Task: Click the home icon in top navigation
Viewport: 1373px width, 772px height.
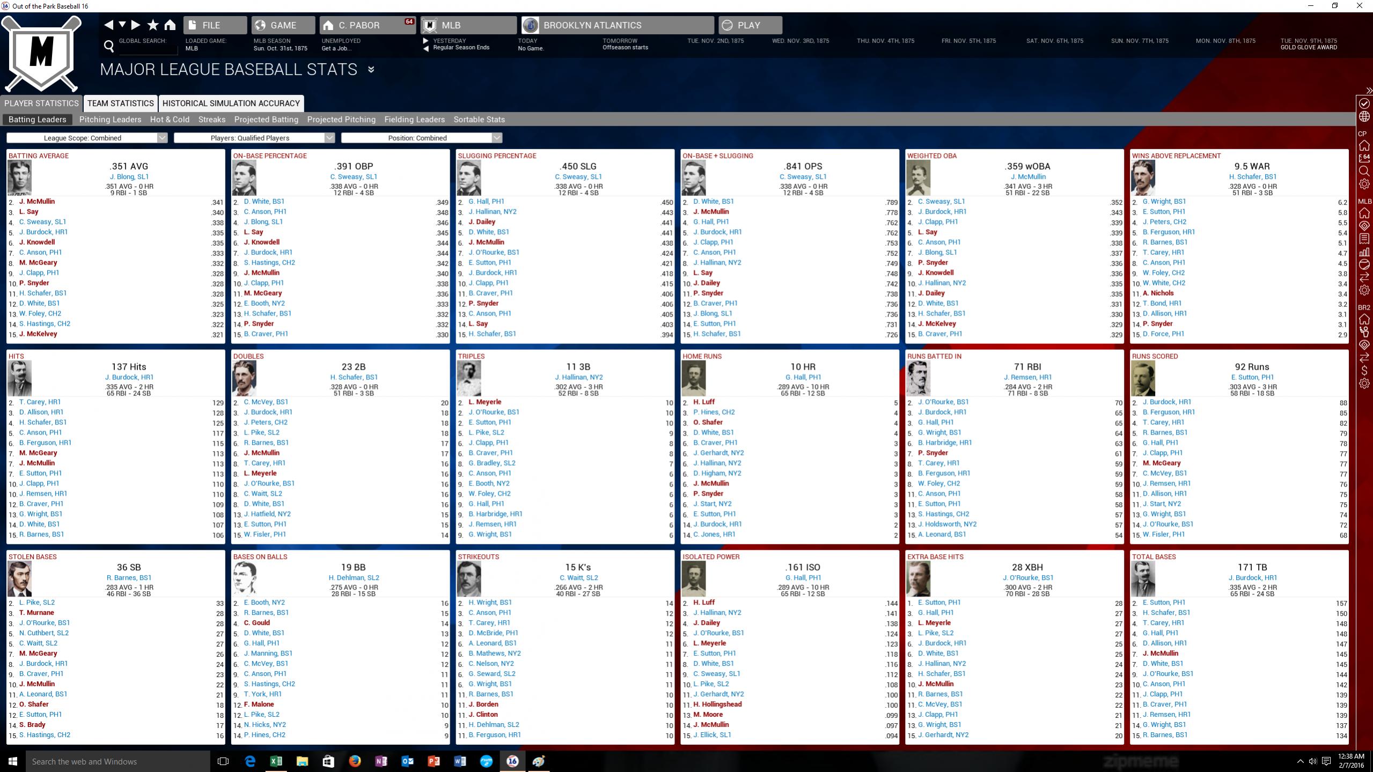Action: tap(170, 25)
